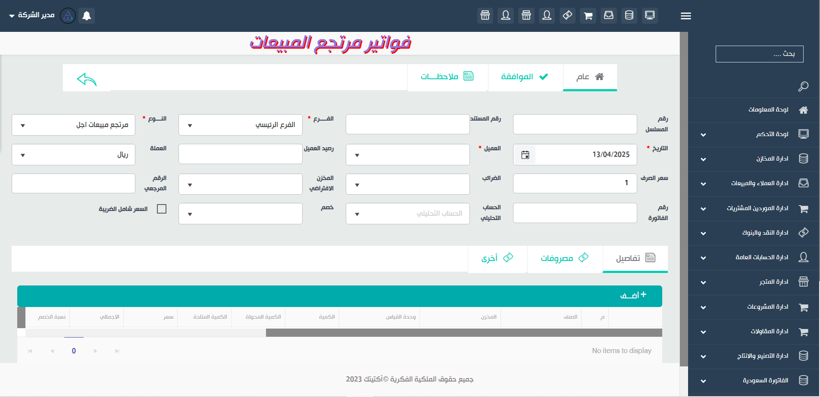Click the الرقم المرجعي input field
820x397 pixels.
pyautogui.click(x=73, y=183)
